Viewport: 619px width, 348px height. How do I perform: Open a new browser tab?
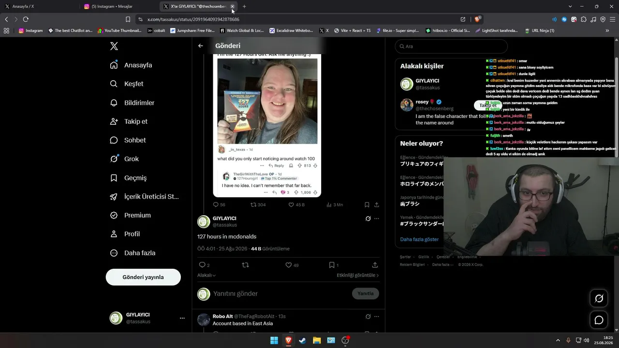pos(244,6)
